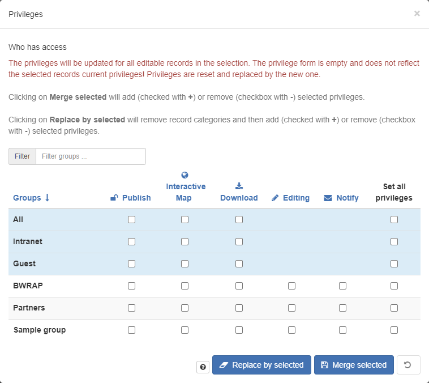
Task: Click the sort arrow next to Groups
Action: tap(47, 198)
